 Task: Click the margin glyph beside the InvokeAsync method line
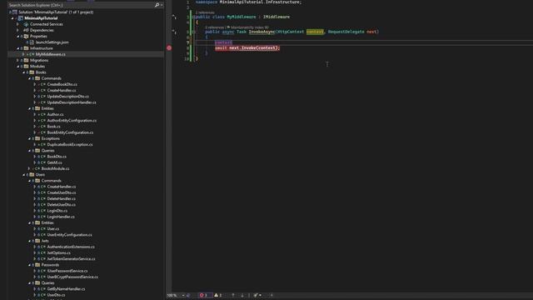pyautogui.click(x=174, y=32)
